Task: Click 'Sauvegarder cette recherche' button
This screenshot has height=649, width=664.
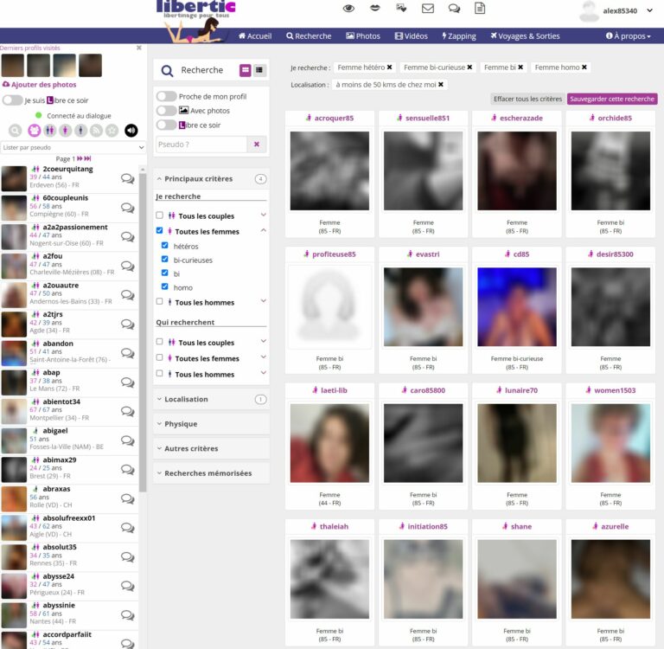Action: click(611, 100)
